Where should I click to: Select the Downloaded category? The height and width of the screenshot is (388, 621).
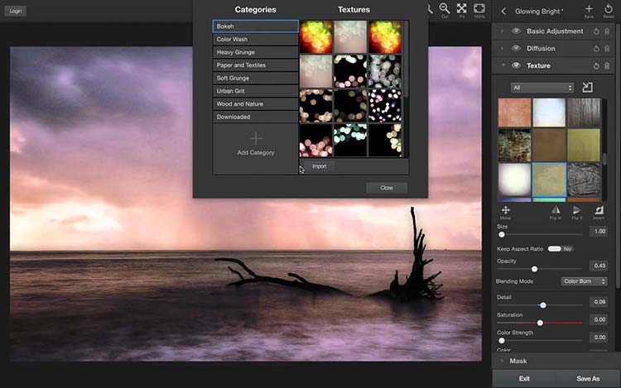click(256, 117)
